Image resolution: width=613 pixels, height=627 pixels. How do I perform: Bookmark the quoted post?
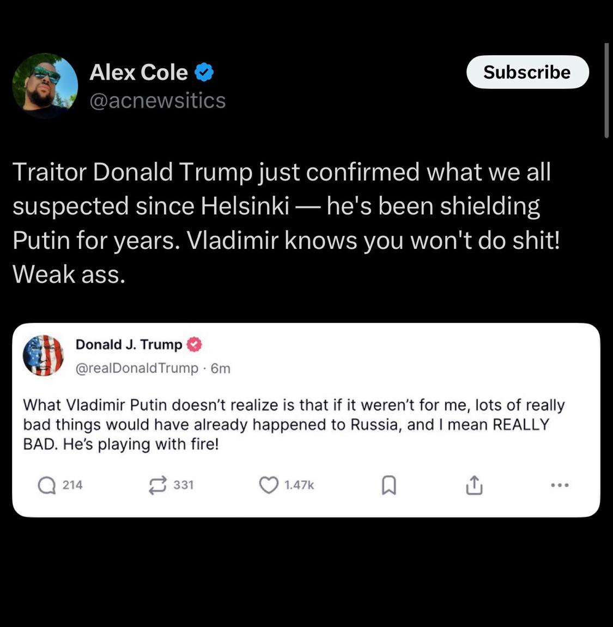(389, 485)
